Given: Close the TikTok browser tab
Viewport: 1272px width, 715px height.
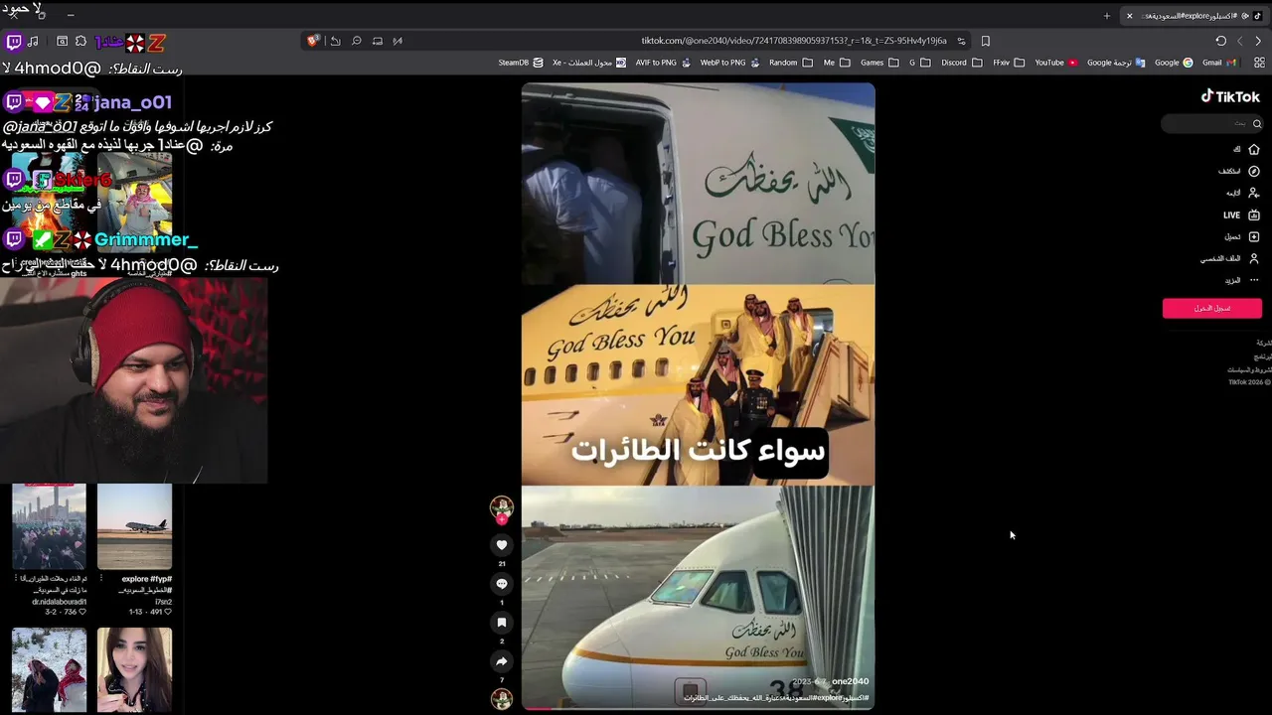Looking at the screenshot, I should 1129,16.
